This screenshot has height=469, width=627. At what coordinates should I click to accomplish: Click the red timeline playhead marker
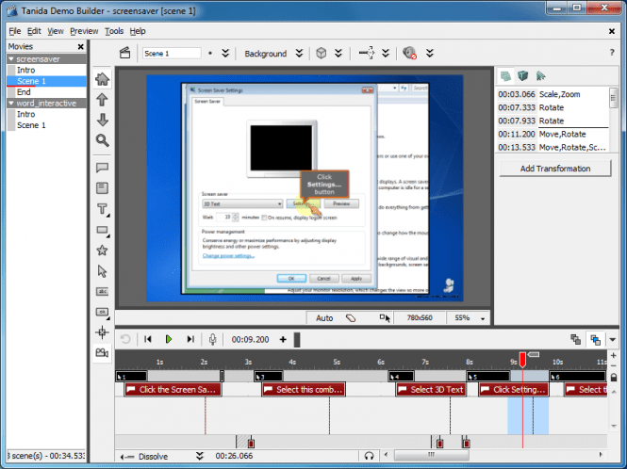click(522, 359)
